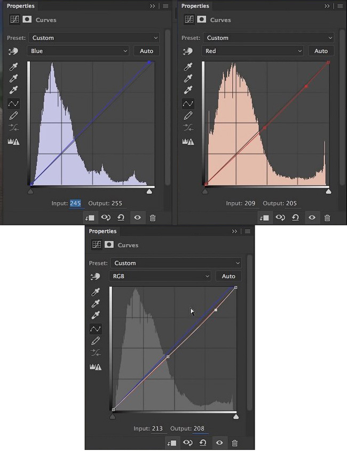Pick the gray point eyedropper in Red panel
Screen dimensions: 347x451
[x=188, y=78]
